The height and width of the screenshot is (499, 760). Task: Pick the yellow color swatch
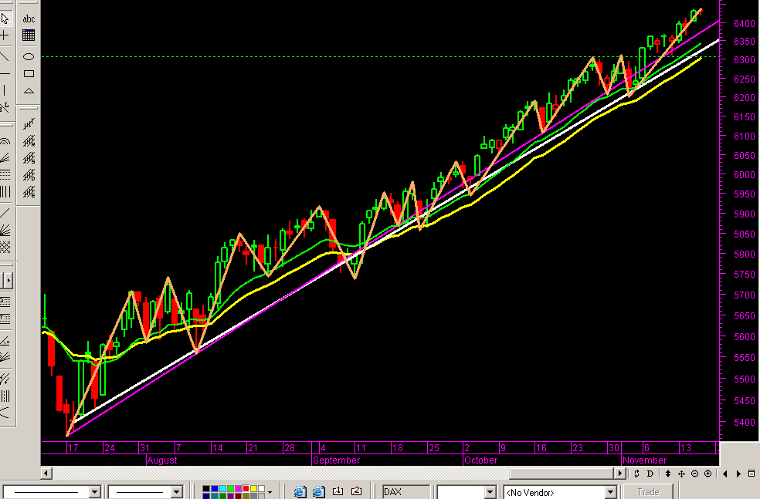(253, 489)
